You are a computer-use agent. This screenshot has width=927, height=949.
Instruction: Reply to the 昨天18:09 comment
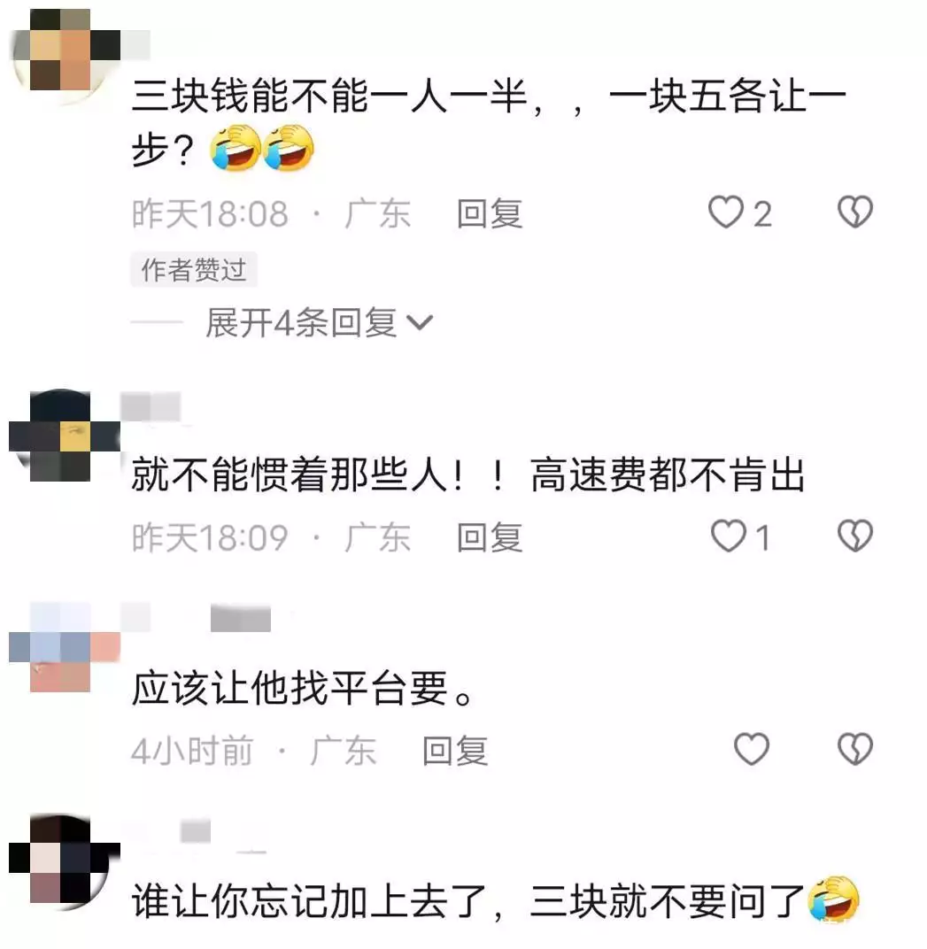490,537
